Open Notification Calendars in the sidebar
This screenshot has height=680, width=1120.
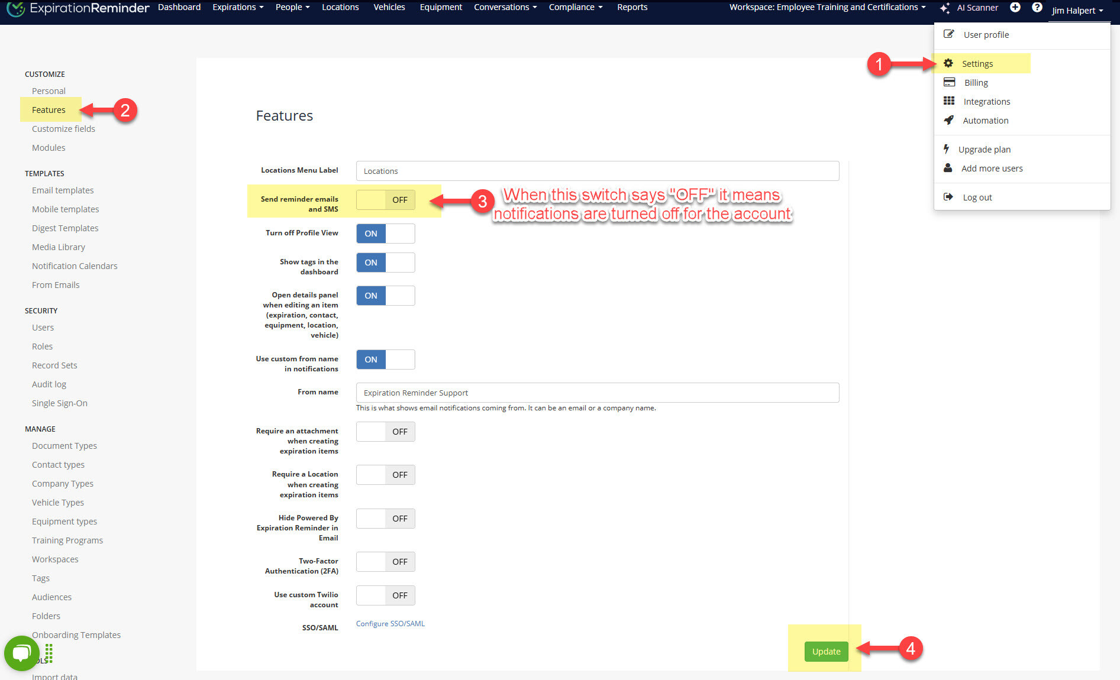tap(75, 266)
